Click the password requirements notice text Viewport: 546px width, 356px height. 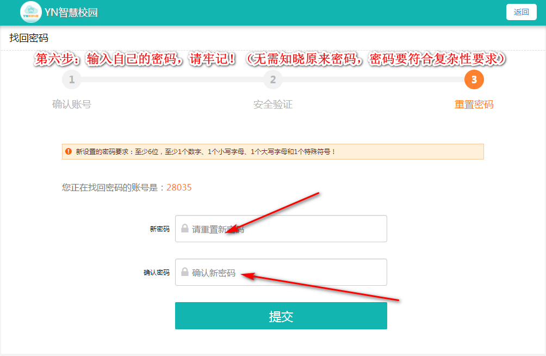point(206,152)
